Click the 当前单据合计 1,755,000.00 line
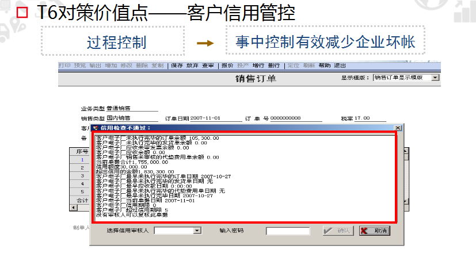Screen dimensions: 476x257 coord(132,162)
